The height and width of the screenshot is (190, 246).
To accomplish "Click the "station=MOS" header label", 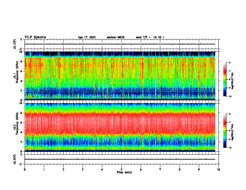I will point(116,37).
